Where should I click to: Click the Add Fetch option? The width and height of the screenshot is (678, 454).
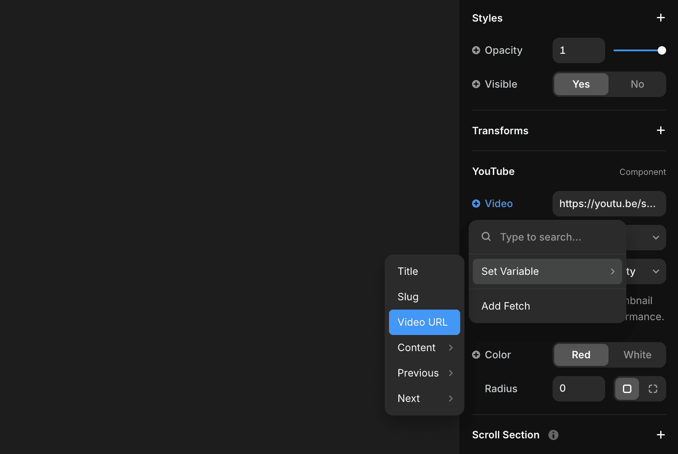(x=506, y=306)
